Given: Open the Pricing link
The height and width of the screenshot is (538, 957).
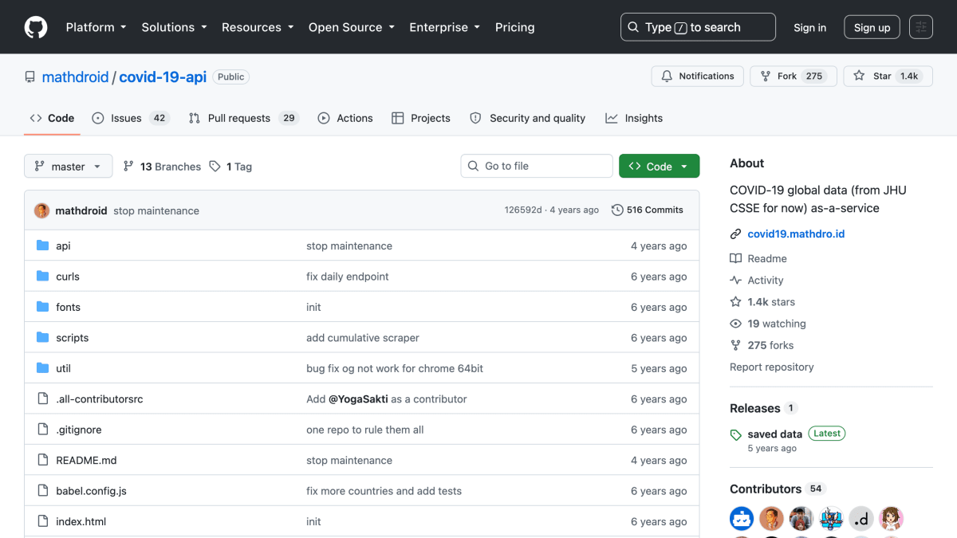Looking at the screenshot, I should [x=514, y=27].
